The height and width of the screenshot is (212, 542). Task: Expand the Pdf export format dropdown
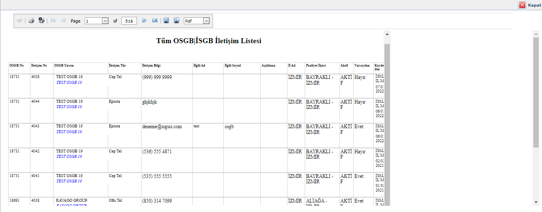206,21
